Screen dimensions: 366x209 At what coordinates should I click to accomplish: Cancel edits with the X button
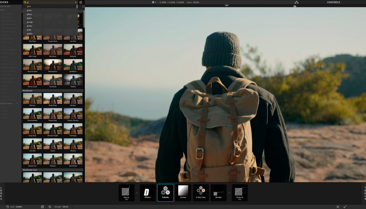click(338, 207)
